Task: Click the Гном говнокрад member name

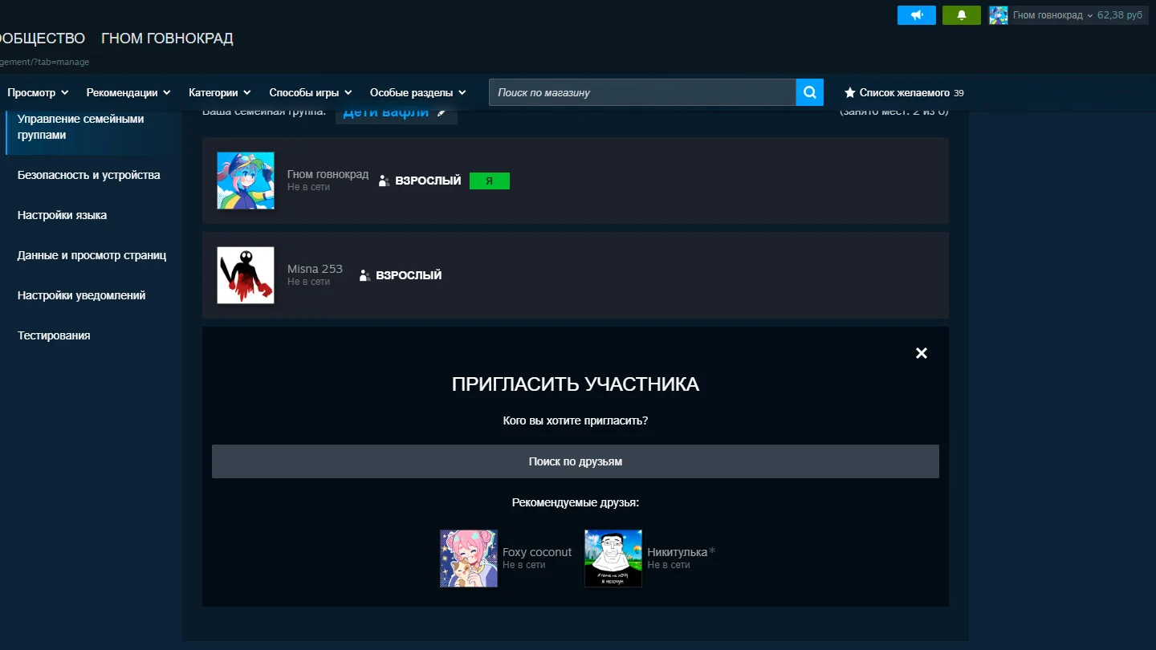Action: point(328,174)
